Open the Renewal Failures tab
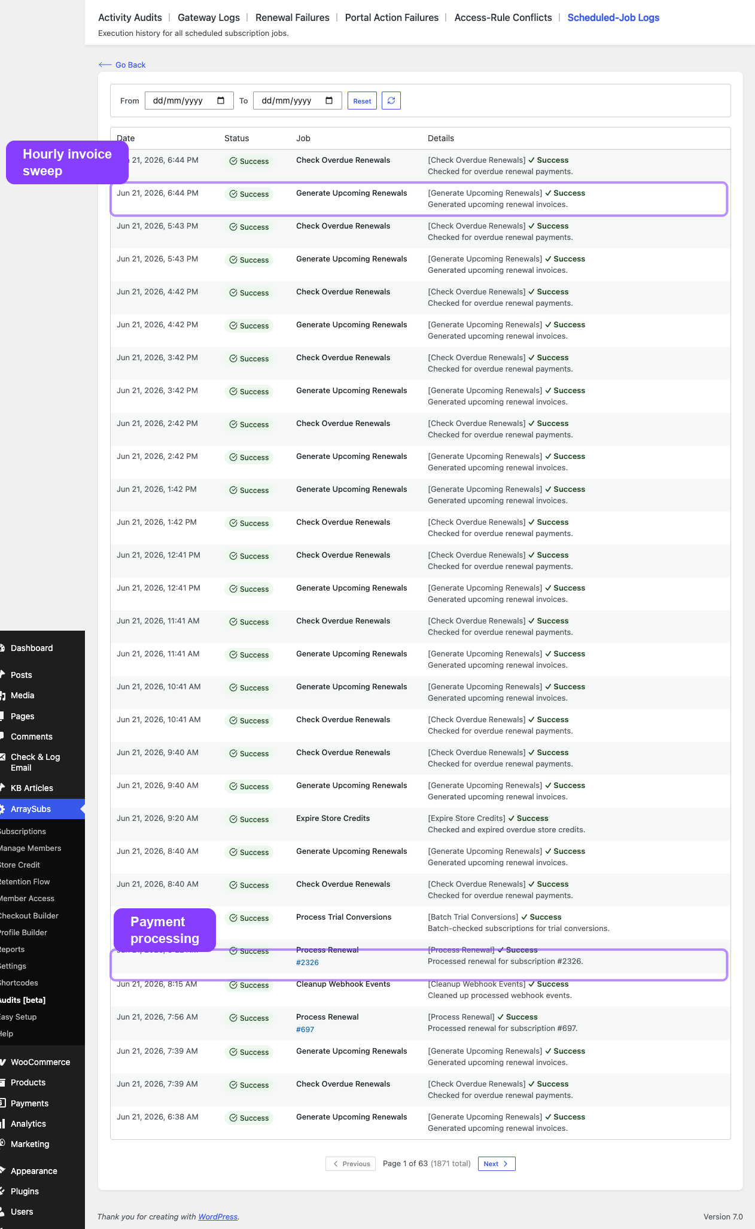This screenshot has width=755, height=1229. click(x=293, y=17)
